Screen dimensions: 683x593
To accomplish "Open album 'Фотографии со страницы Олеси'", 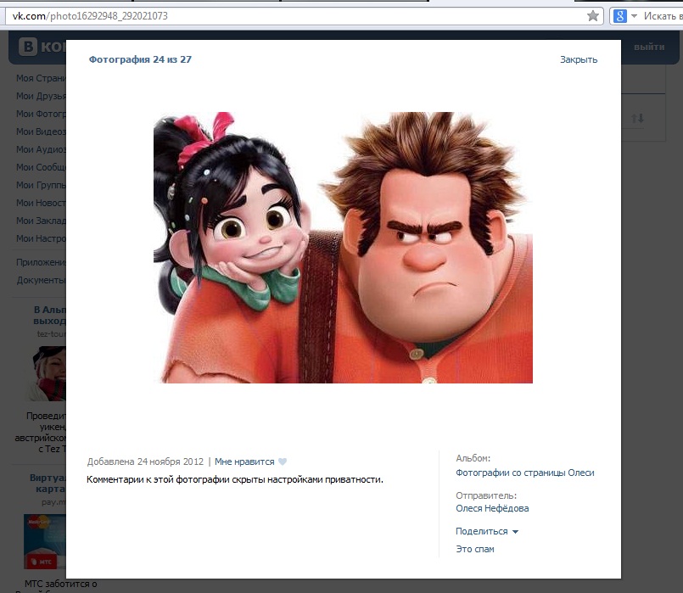I will point(525,473).
